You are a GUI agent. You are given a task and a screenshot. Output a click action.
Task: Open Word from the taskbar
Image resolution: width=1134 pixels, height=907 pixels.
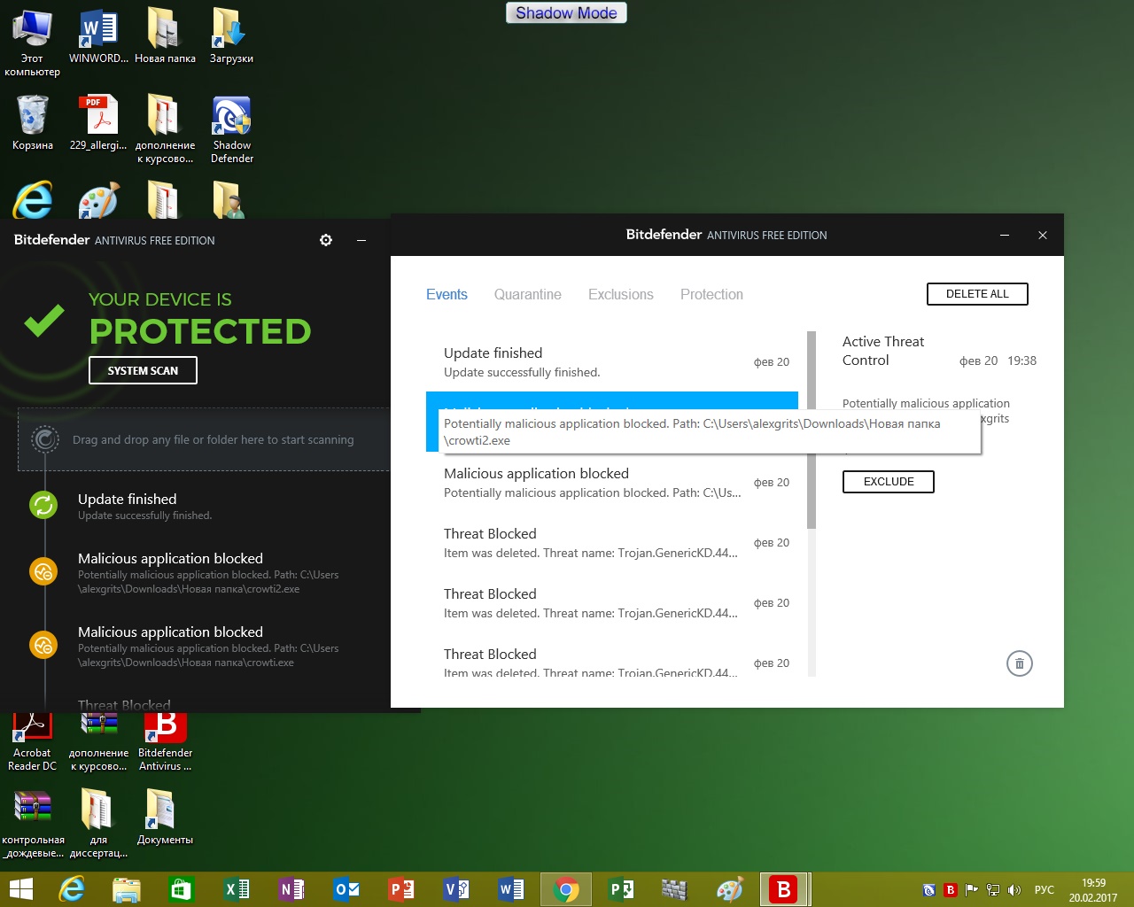pos(511,889)
